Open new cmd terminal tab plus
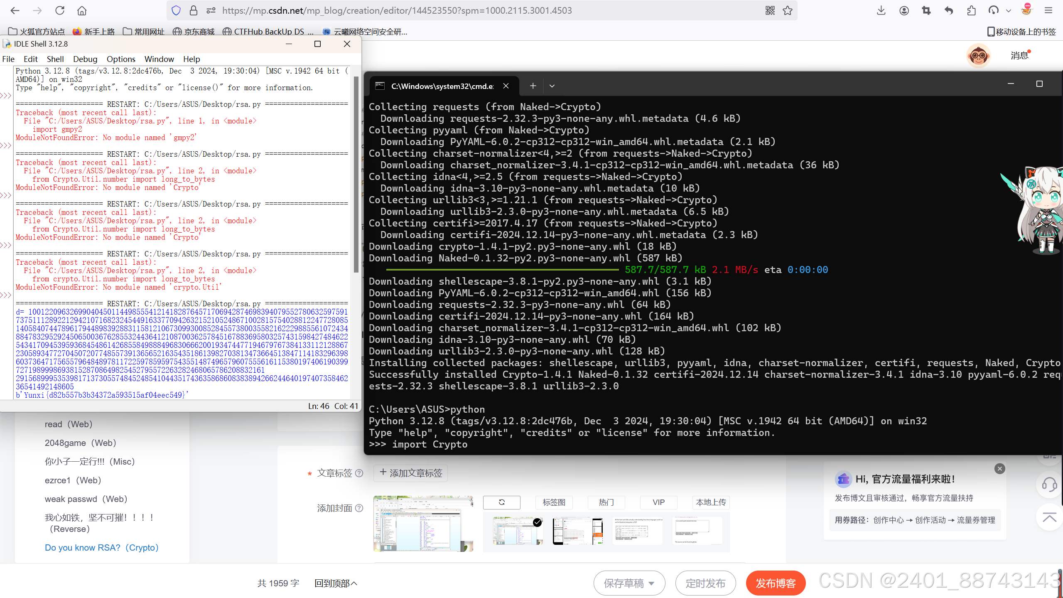 [x=533, y=86]
